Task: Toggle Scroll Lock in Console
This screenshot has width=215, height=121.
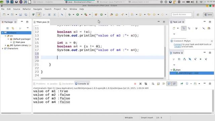Action: pos(158,84)
